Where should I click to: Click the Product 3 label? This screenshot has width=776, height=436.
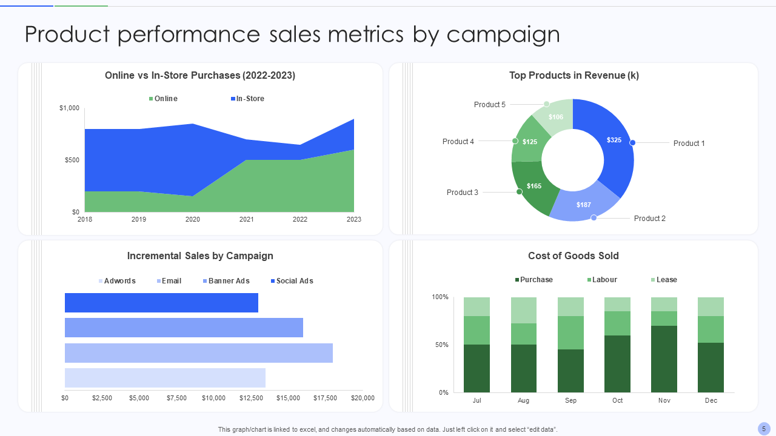[463, 193]
